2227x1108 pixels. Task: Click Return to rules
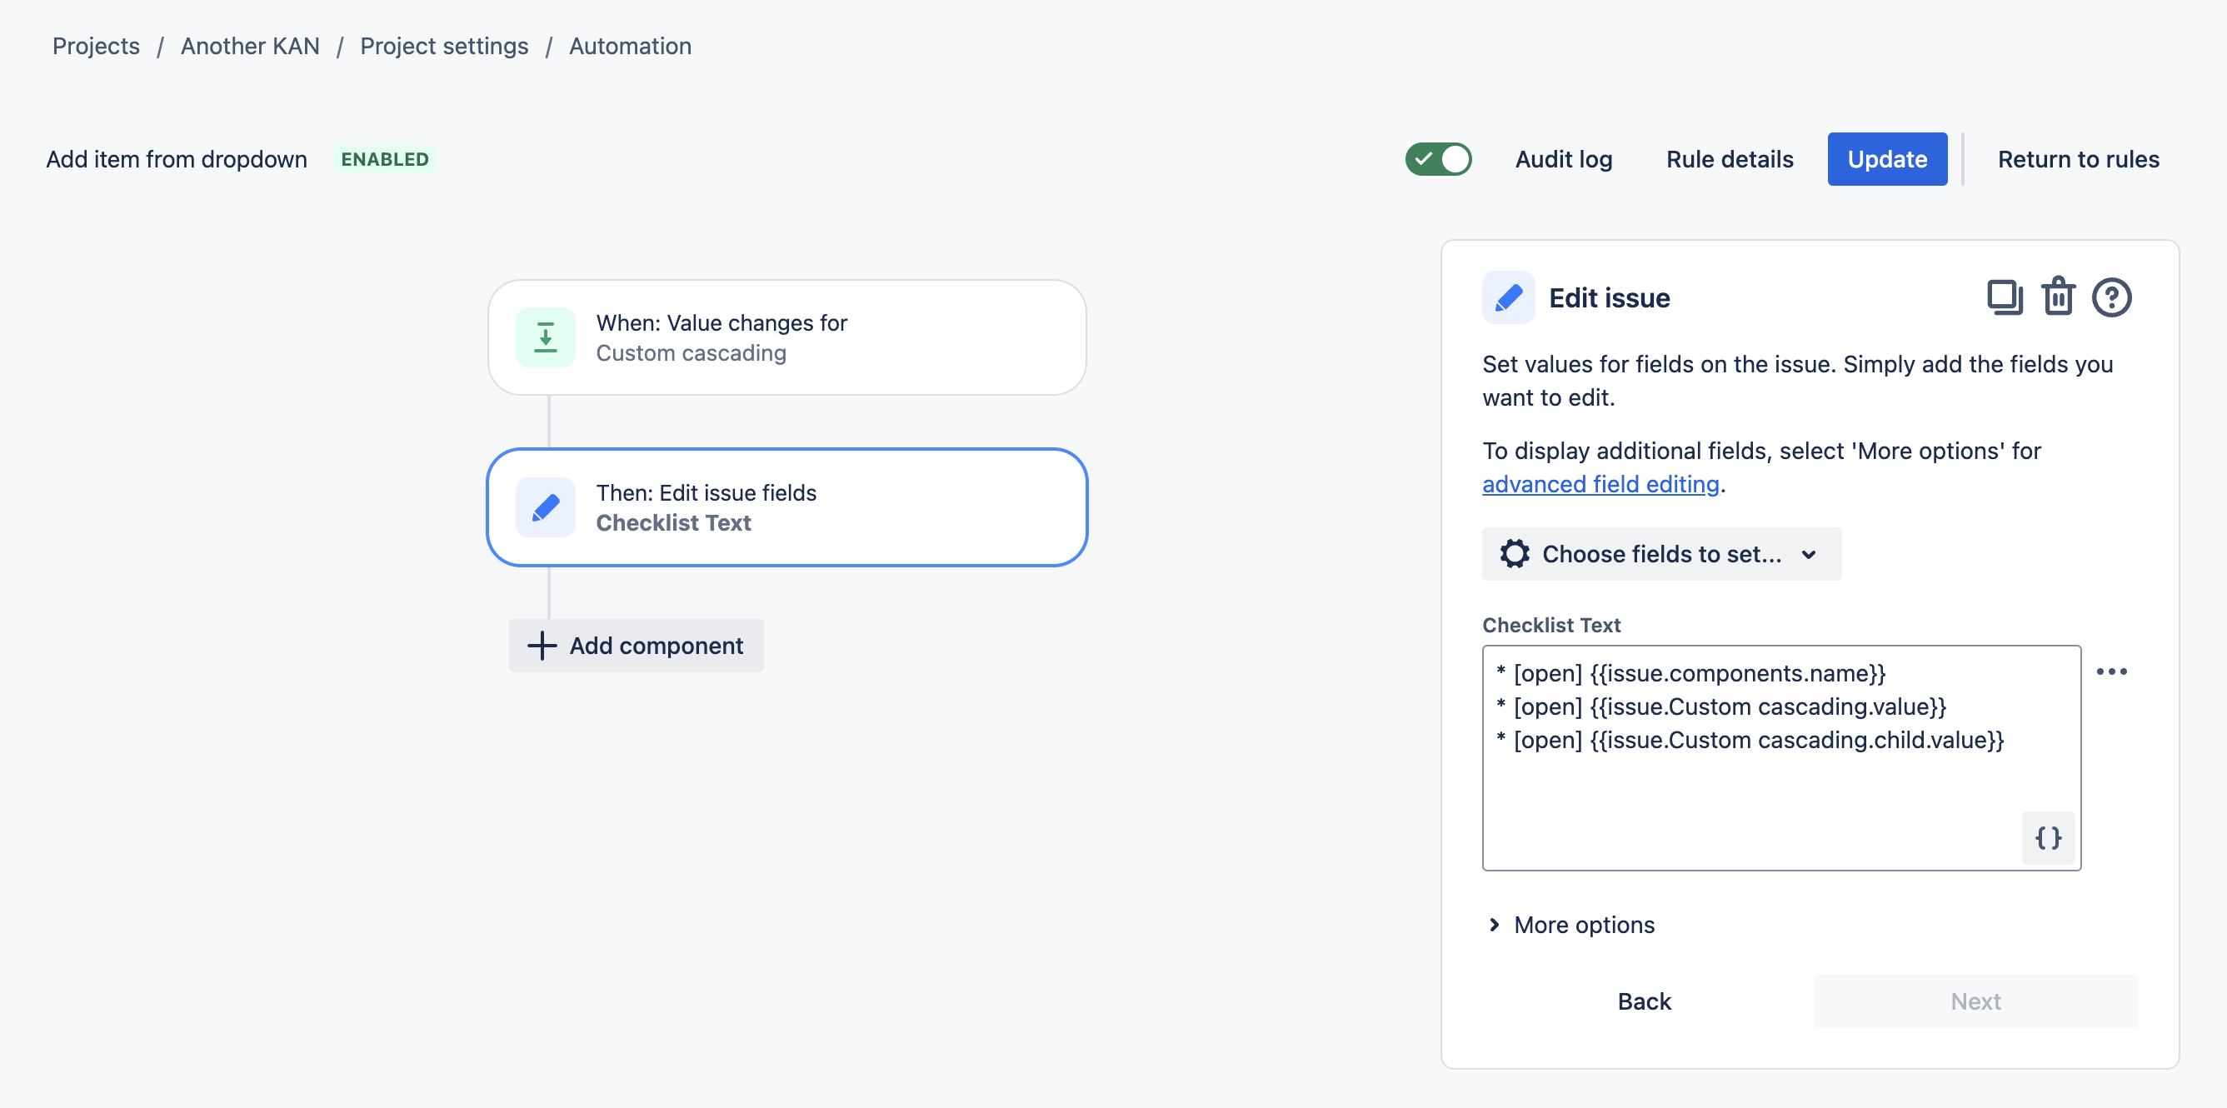click(2077, 159)
